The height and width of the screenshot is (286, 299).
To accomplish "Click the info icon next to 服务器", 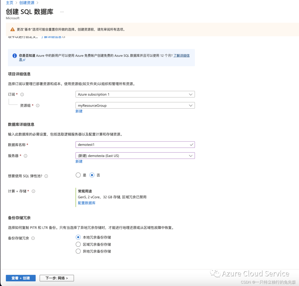I will click(25, 156).
